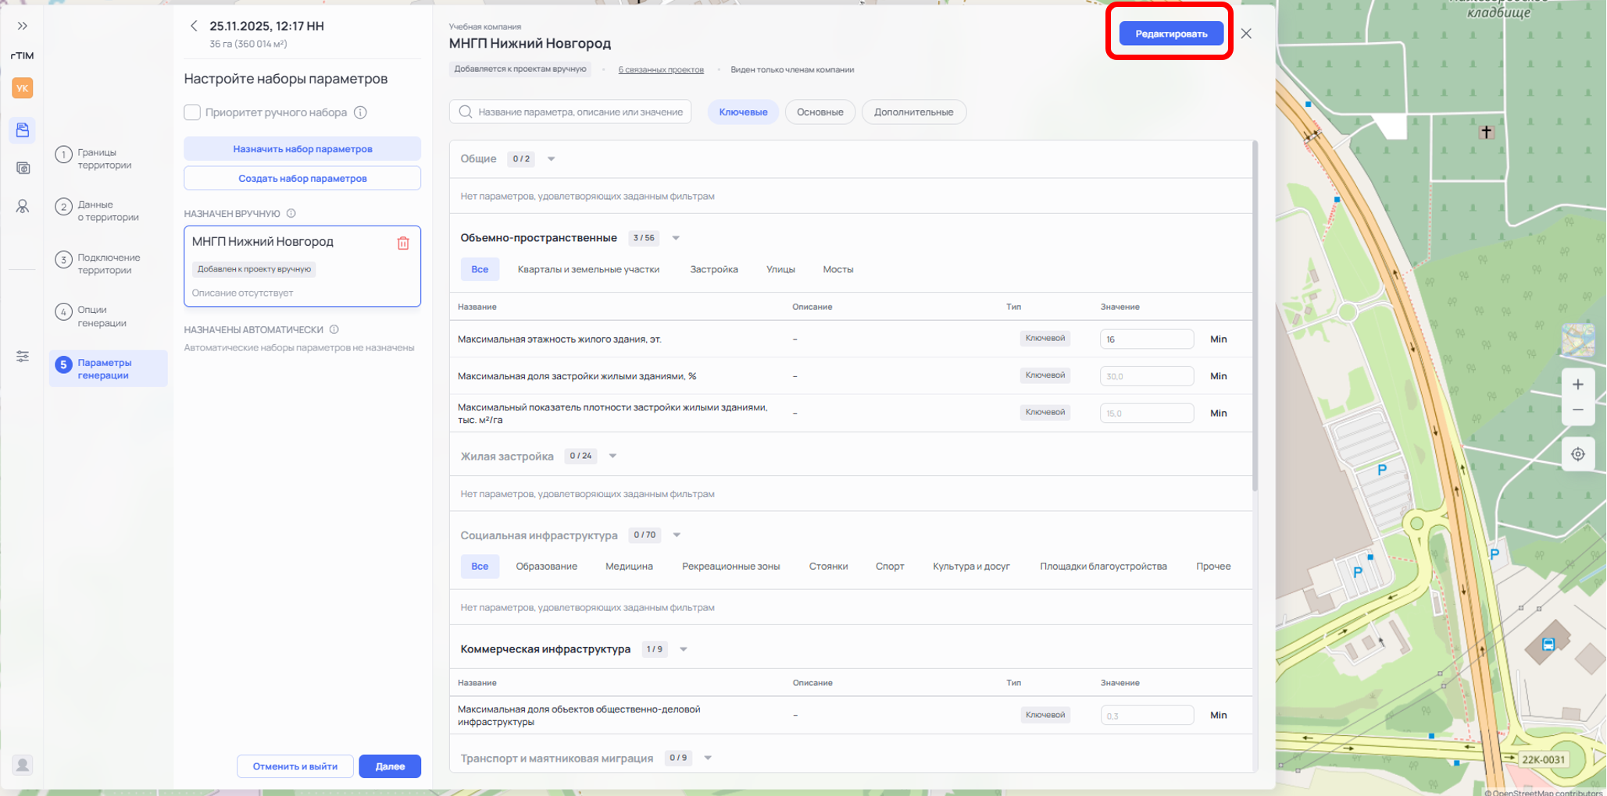Click the parameter search input field
1607x796 pixels.
pyautogui.click(x=580, y=112)
